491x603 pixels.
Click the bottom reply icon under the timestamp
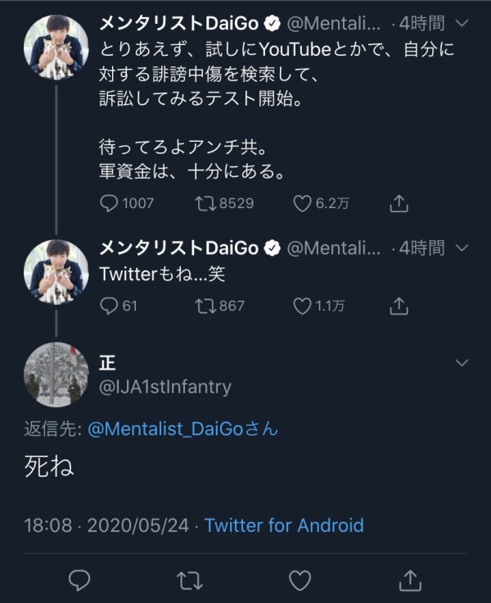coord(79,580)
